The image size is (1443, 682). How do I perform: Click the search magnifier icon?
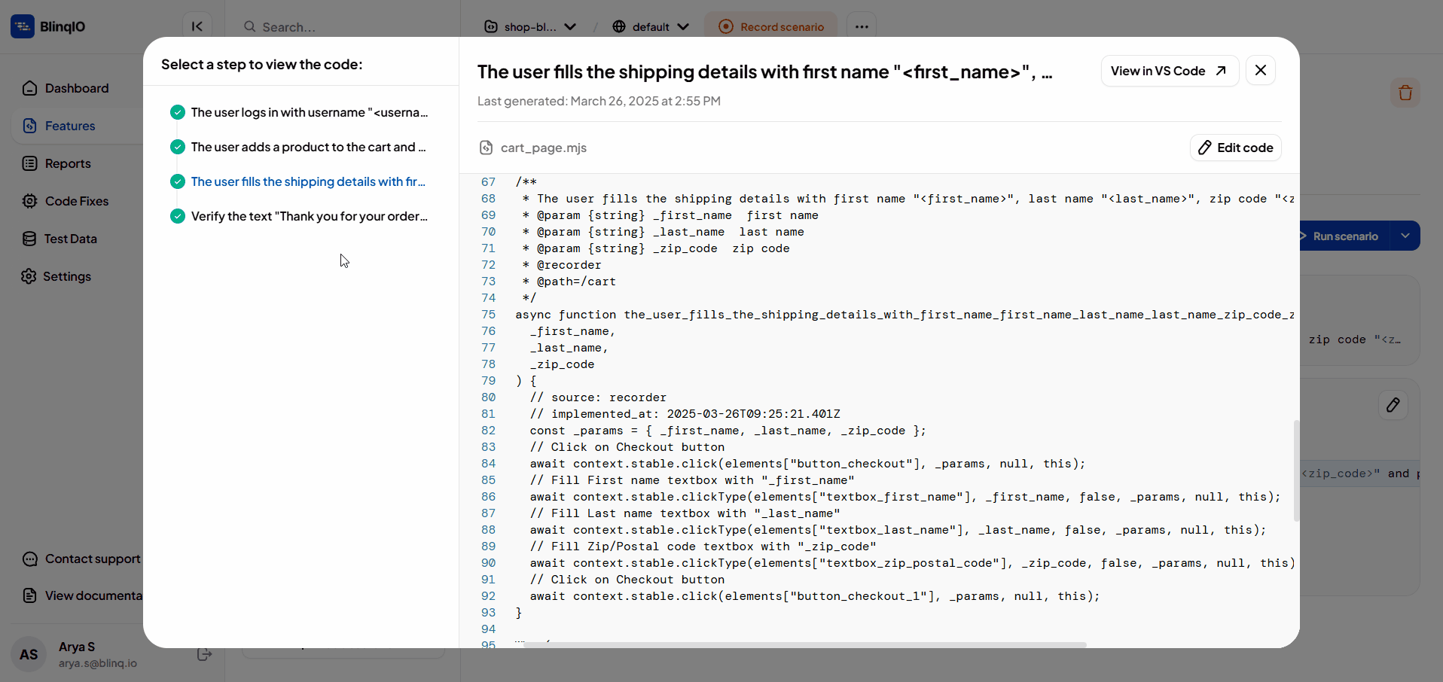click(249, 27)
